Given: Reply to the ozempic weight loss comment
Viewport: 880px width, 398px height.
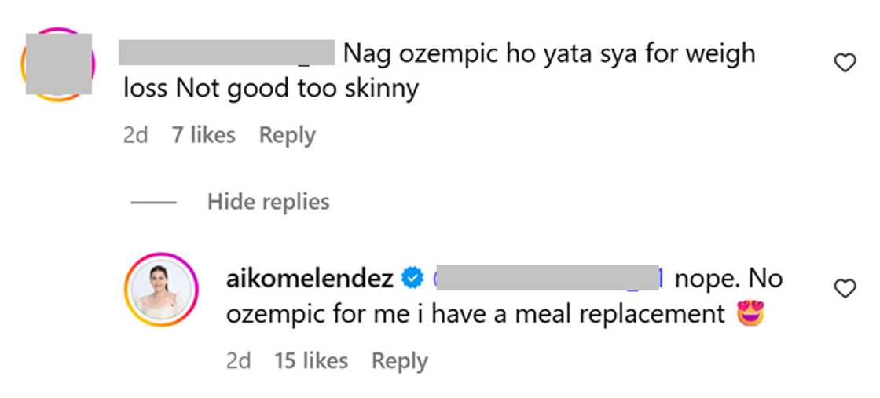Looking at the screenshot, I should tap(287, 135).
